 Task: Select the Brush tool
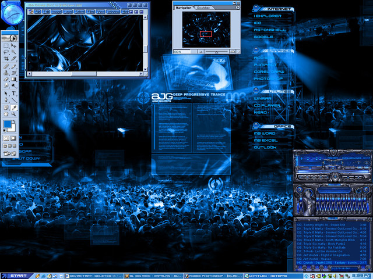point(13,66)
